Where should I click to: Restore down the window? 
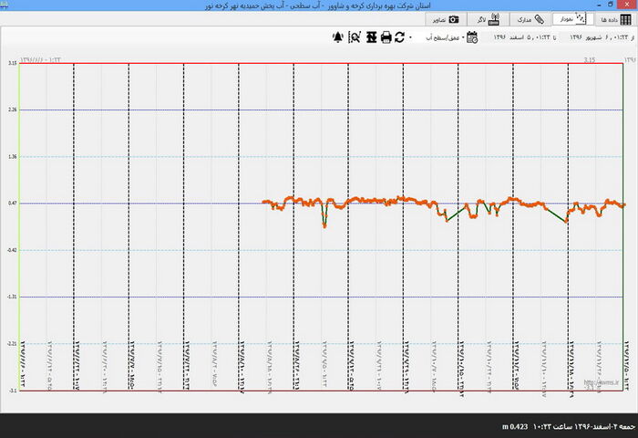pos(611,5)
